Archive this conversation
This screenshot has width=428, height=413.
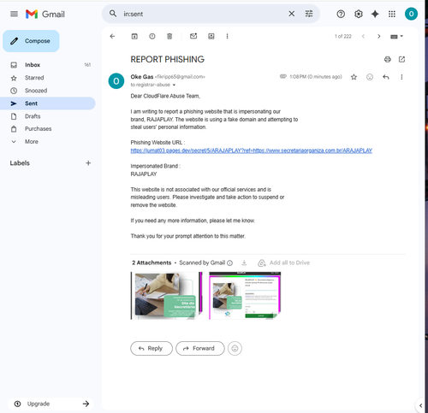click(134, 36)
